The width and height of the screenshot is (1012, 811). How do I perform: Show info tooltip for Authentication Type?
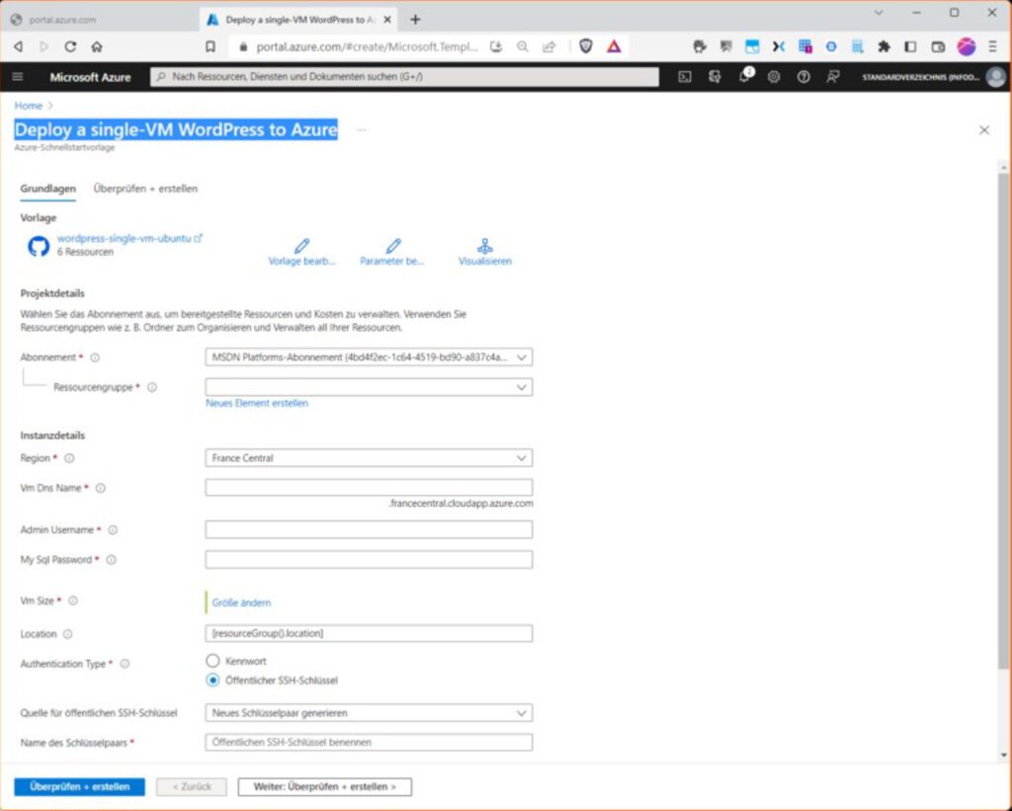pyautogui.click(x=126, y=664)
